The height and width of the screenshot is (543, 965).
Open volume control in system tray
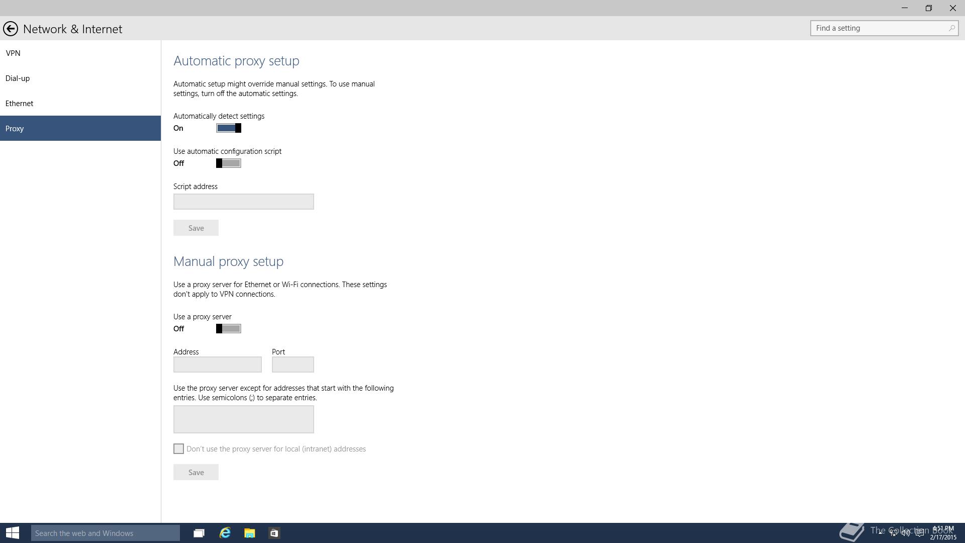(906, 533)
